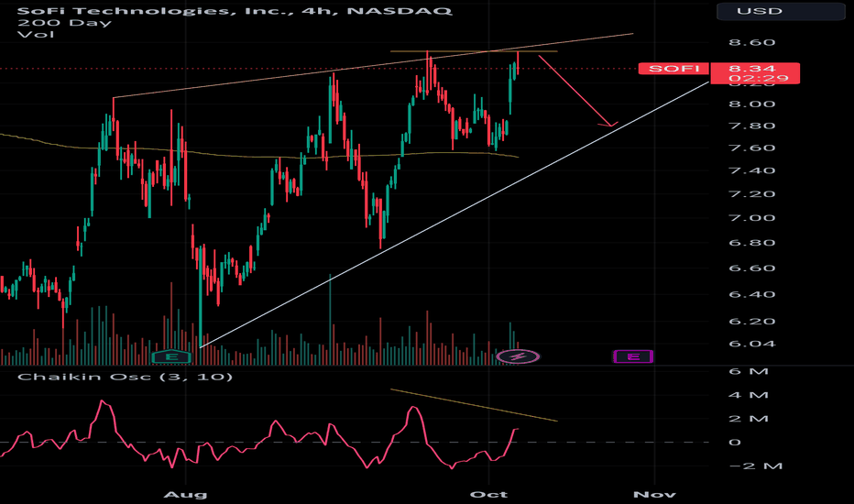Click the 6.40 price axis label
This screenshot has height=504, width=854.
coord(752,294)
